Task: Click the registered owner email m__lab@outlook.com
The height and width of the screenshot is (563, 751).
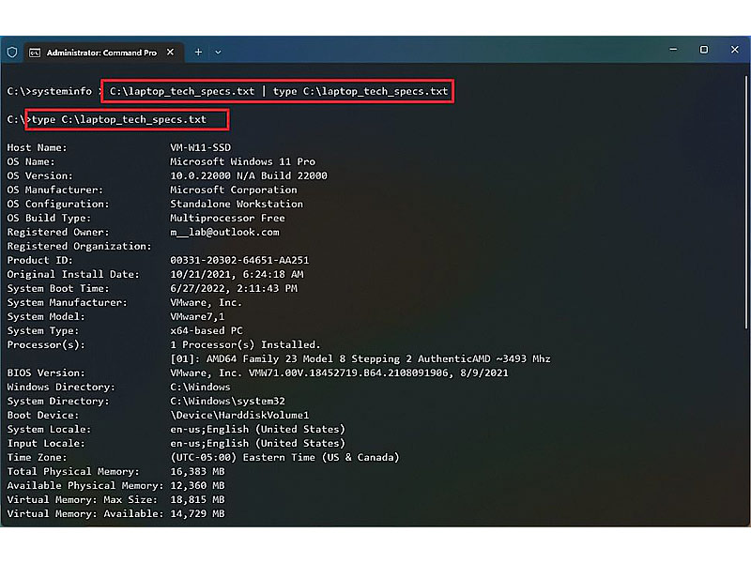Action: (x=224, y=232)
